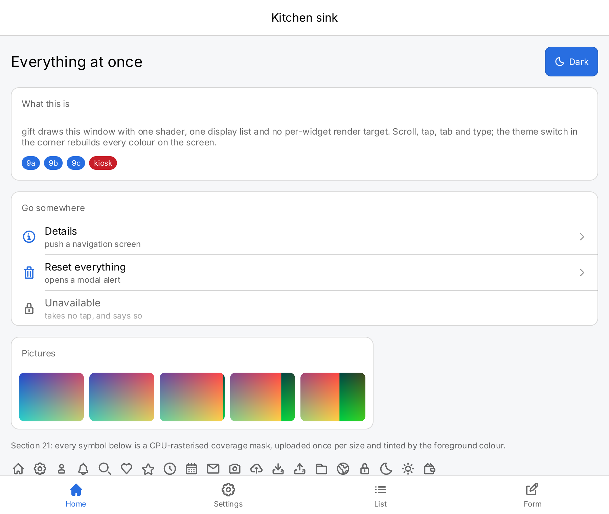This screenshot has width=609, height=514.
Task: Select the fourth picture with narrow green band
Action: [263, 397]
